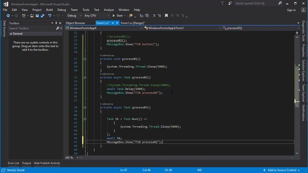Click the account avatar icon near Sign in
308x173 pixels.
(303, 10)
